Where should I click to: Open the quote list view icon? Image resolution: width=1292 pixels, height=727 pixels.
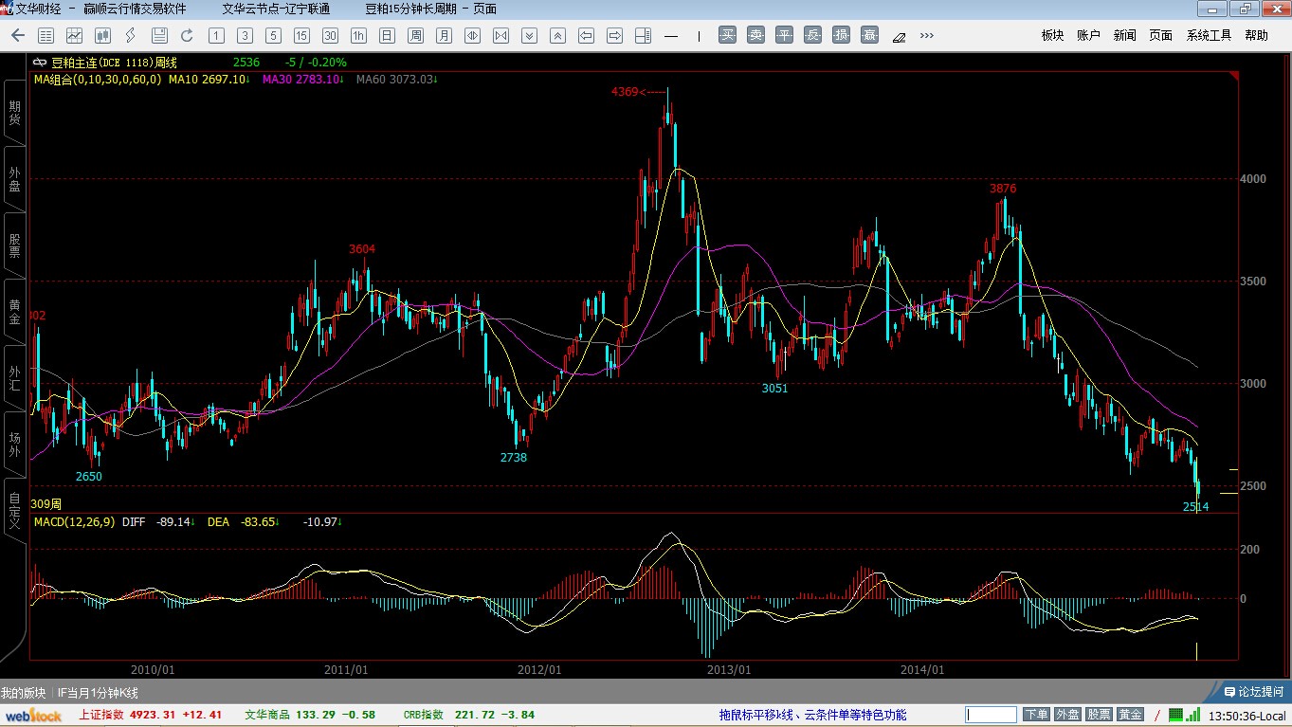tap(45, 36)
